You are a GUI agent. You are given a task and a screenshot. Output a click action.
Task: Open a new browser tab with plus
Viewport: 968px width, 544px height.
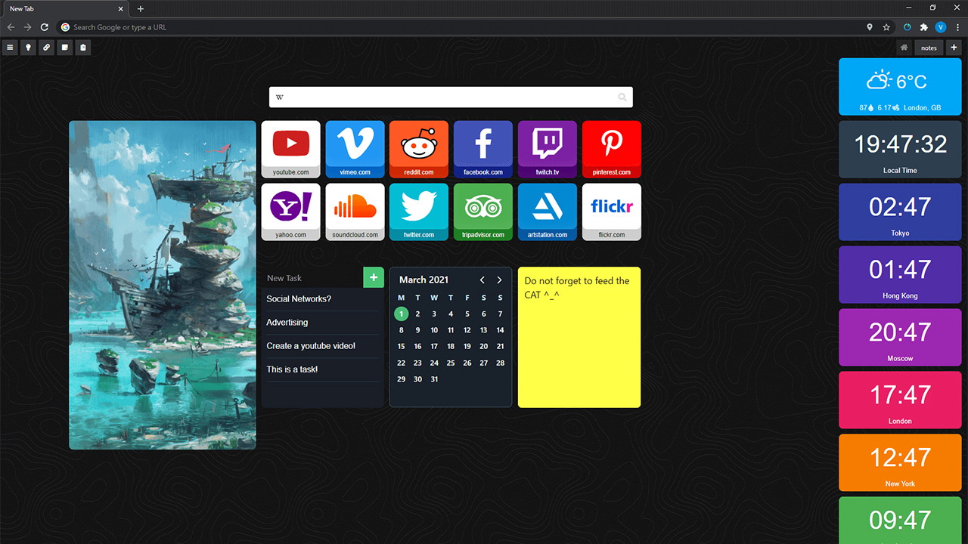141,9
